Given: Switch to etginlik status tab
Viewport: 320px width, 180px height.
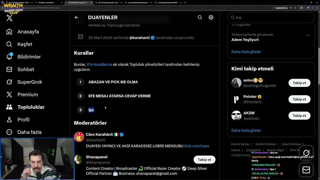Looking at the screenshot, I should (x=167, y=2).
